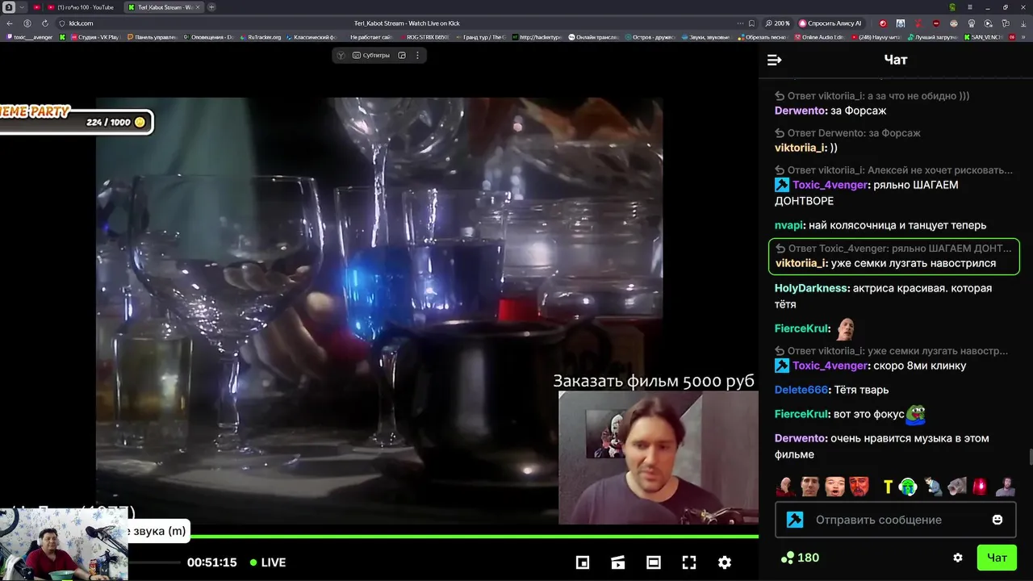Viewport: 1033px width, 581px height.
Task: Click the green Чат send button
Action: pyautogui.click(x=997, y=558)
